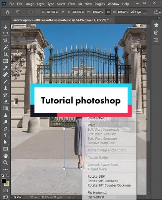Select the Hand tool
The image size is (162, 200).
click(x=5, y=156)
